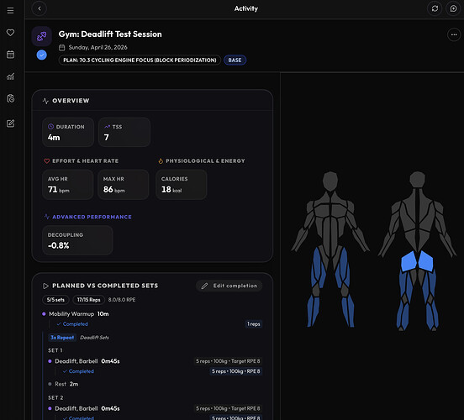The image size is (464, 420).
Task: Click the 3x Repeat tag
Action: (x=62, y=338)
